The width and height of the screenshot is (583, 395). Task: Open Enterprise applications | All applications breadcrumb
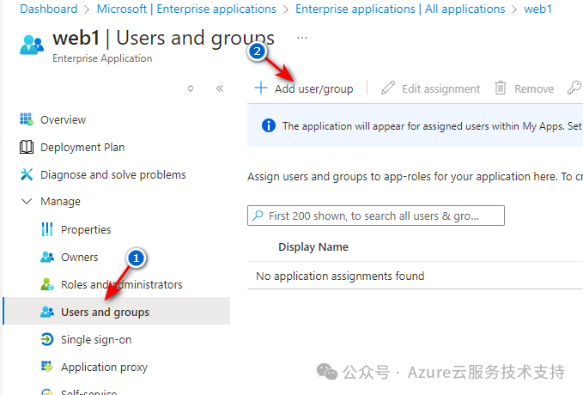tap(400, 9)
